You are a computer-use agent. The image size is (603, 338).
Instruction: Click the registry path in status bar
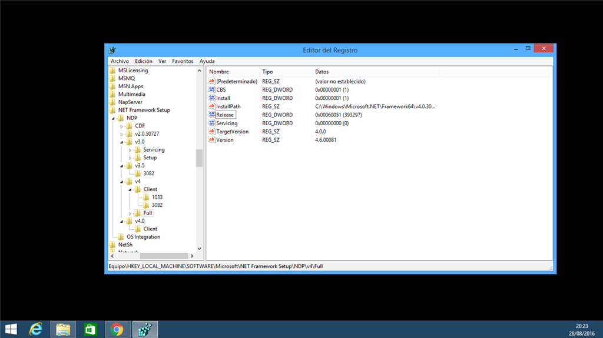(216, 266)
